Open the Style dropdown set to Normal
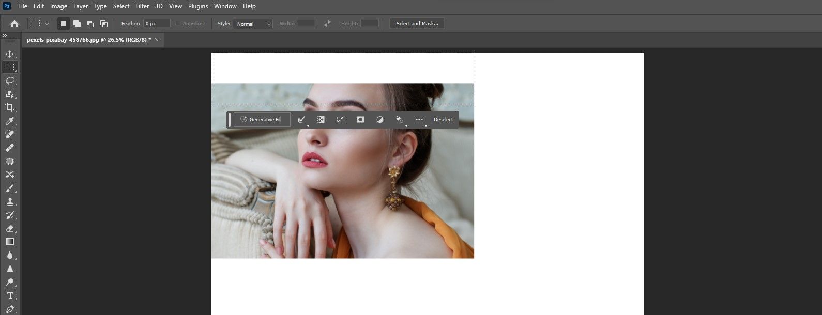 coord(253,24)
